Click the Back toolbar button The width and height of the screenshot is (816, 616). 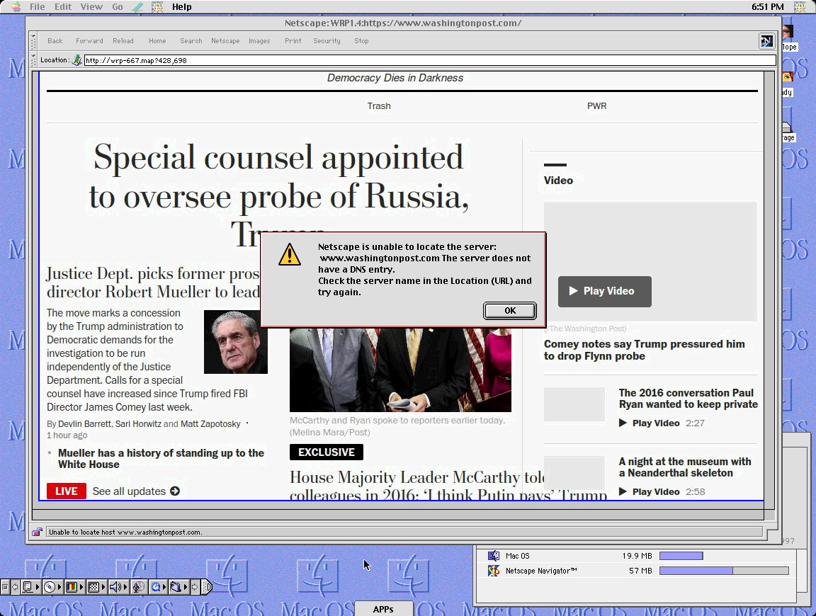coord(55,40)
